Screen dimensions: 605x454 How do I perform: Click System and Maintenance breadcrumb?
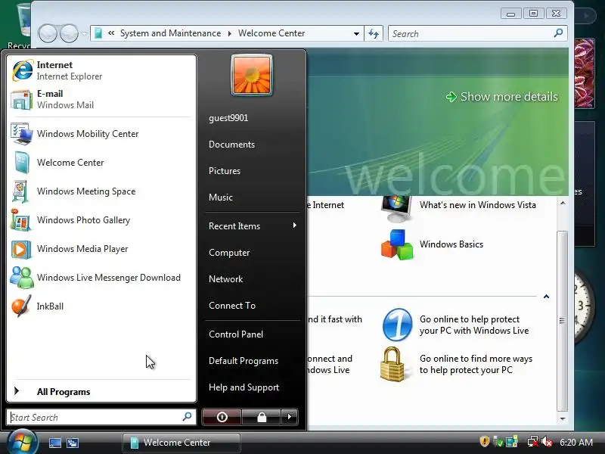coord(171,33)
